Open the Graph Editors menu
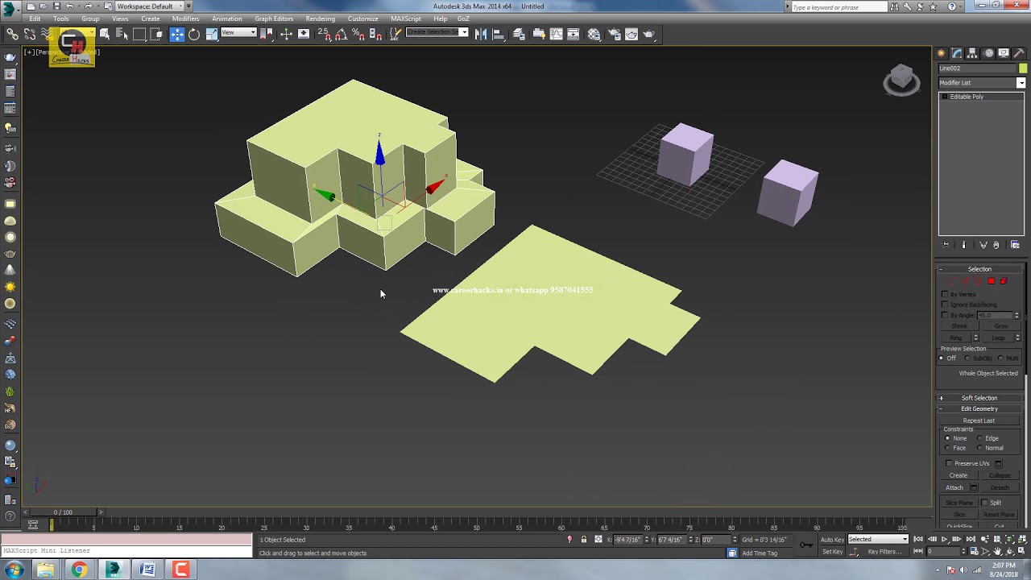The width and height of the screenshot is (1031, 580). (x=274, y=19)
